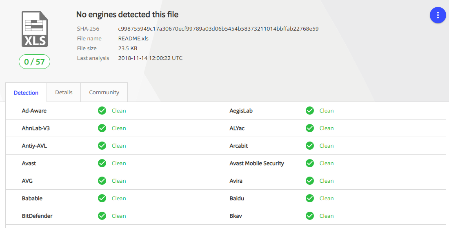Open the three-dot more options menu
This screenshot has height=228, width=449.
[x=438, y=15]
